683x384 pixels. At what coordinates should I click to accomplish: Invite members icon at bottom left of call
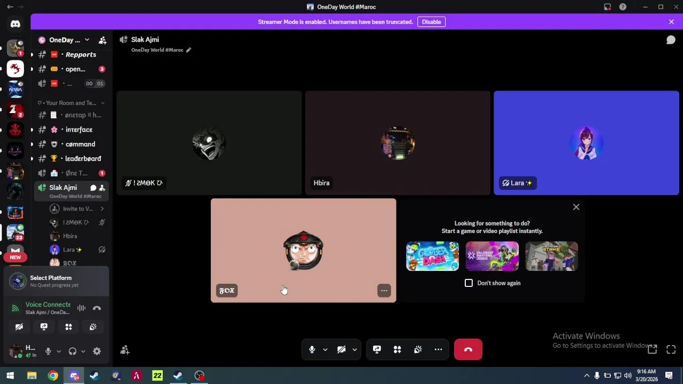(124, 350)
